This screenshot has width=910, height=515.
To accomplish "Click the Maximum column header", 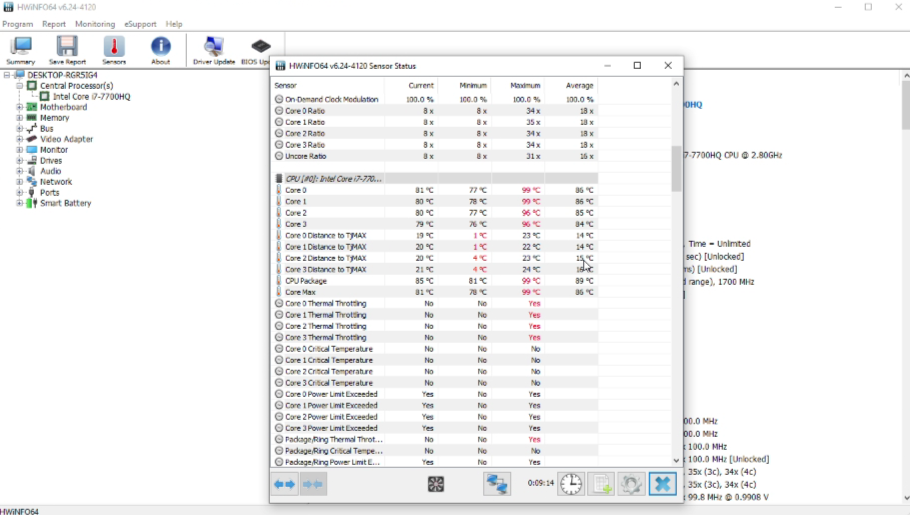I will 518,85.
